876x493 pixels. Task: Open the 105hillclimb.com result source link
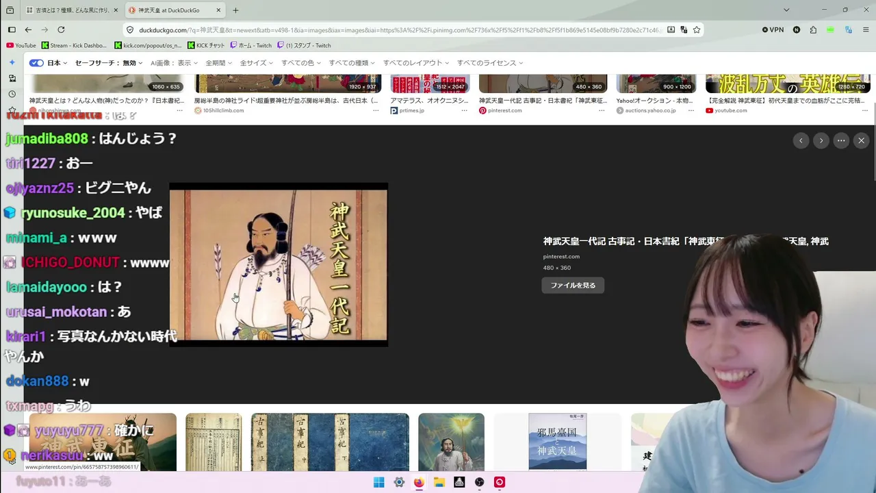(219, 110)
